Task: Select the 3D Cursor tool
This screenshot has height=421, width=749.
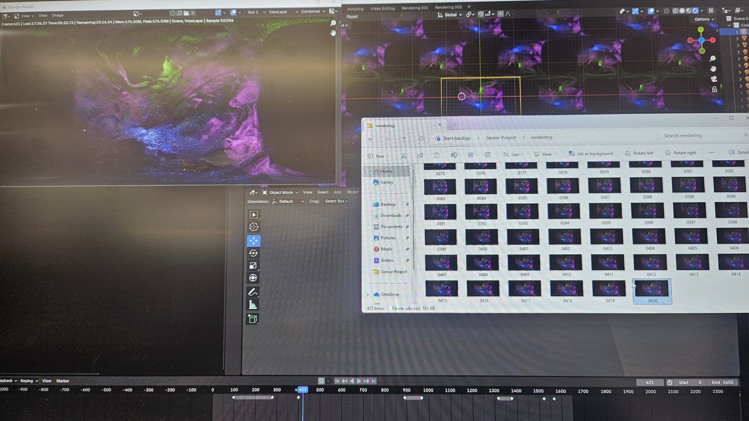Action: tap(253, 227)
